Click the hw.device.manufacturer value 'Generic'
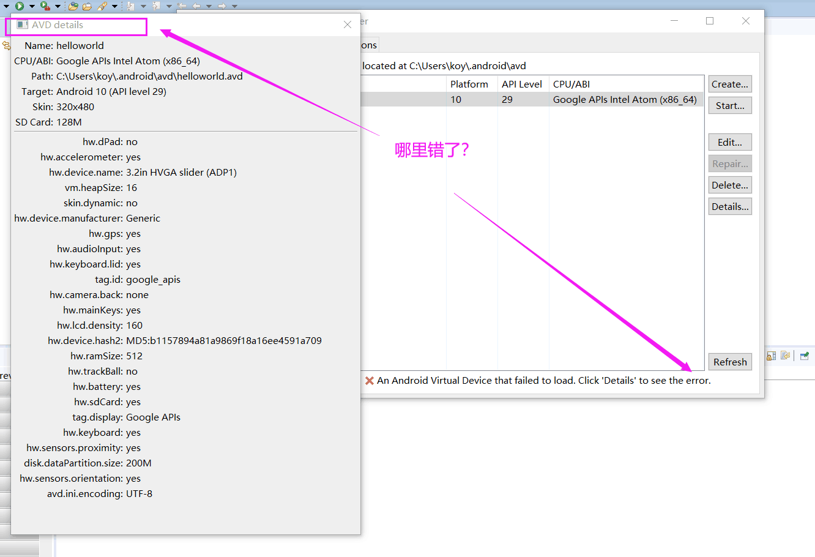815x557 pixels. tap(143, 218)
